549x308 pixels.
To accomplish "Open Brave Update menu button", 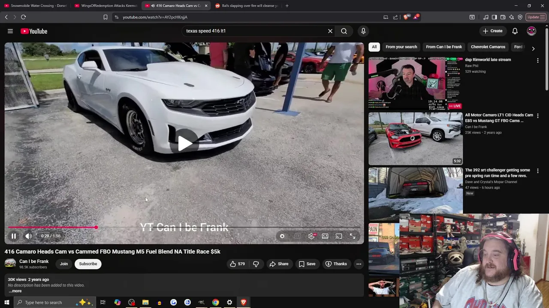I will tap(536, 17).
